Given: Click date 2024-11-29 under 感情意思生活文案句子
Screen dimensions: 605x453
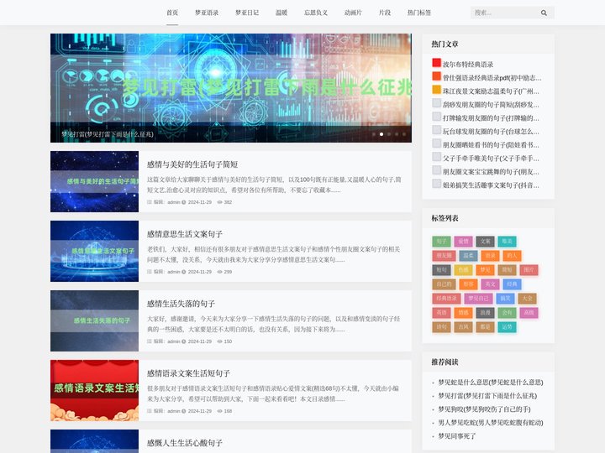Looking at the screenshot, I should click(x=199, y=272).
